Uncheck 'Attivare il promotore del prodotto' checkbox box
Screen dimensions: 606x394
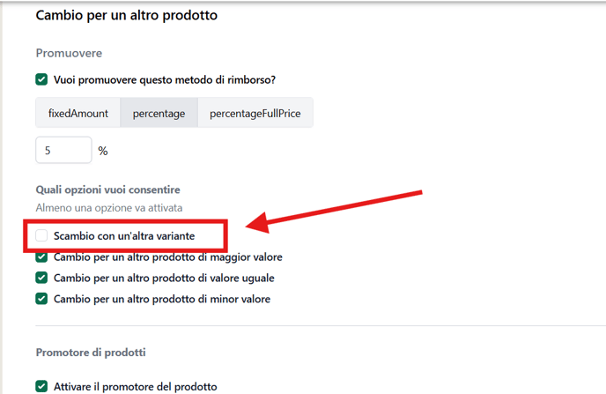[41, 386]
